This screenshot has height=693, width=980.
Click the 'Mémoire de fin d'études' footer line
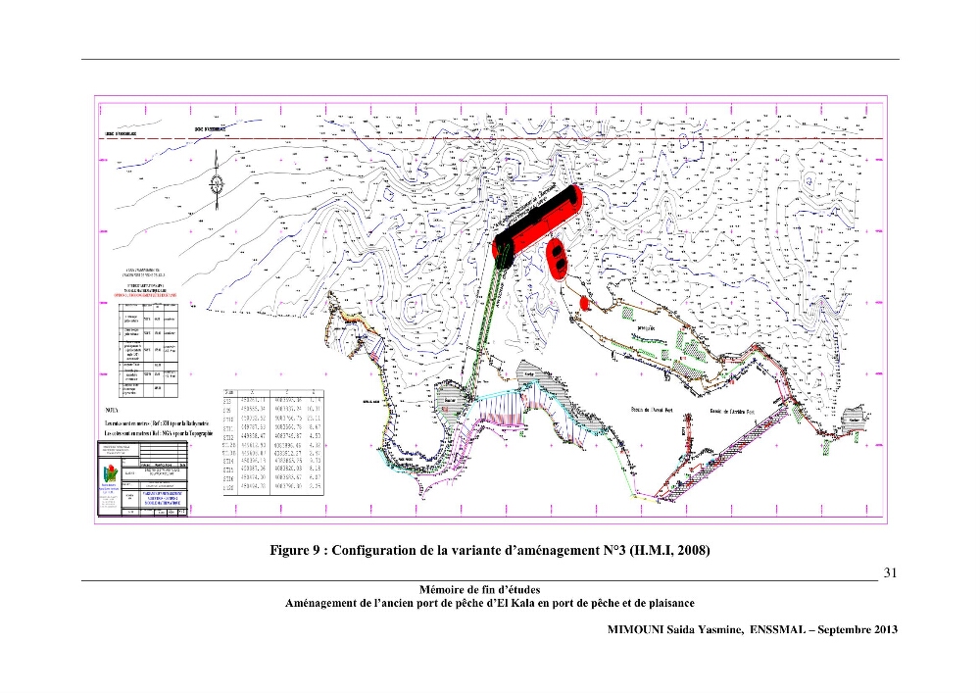480,589
